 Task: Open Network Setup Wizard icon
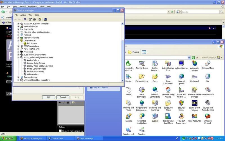[168, 92]
